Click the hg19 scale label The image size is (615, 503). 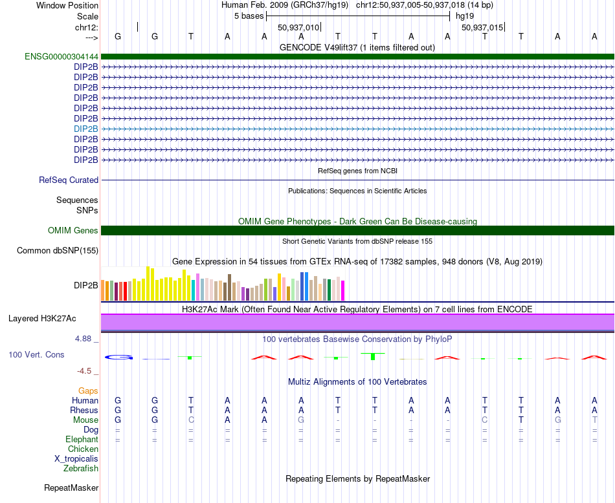coord(465,16)
